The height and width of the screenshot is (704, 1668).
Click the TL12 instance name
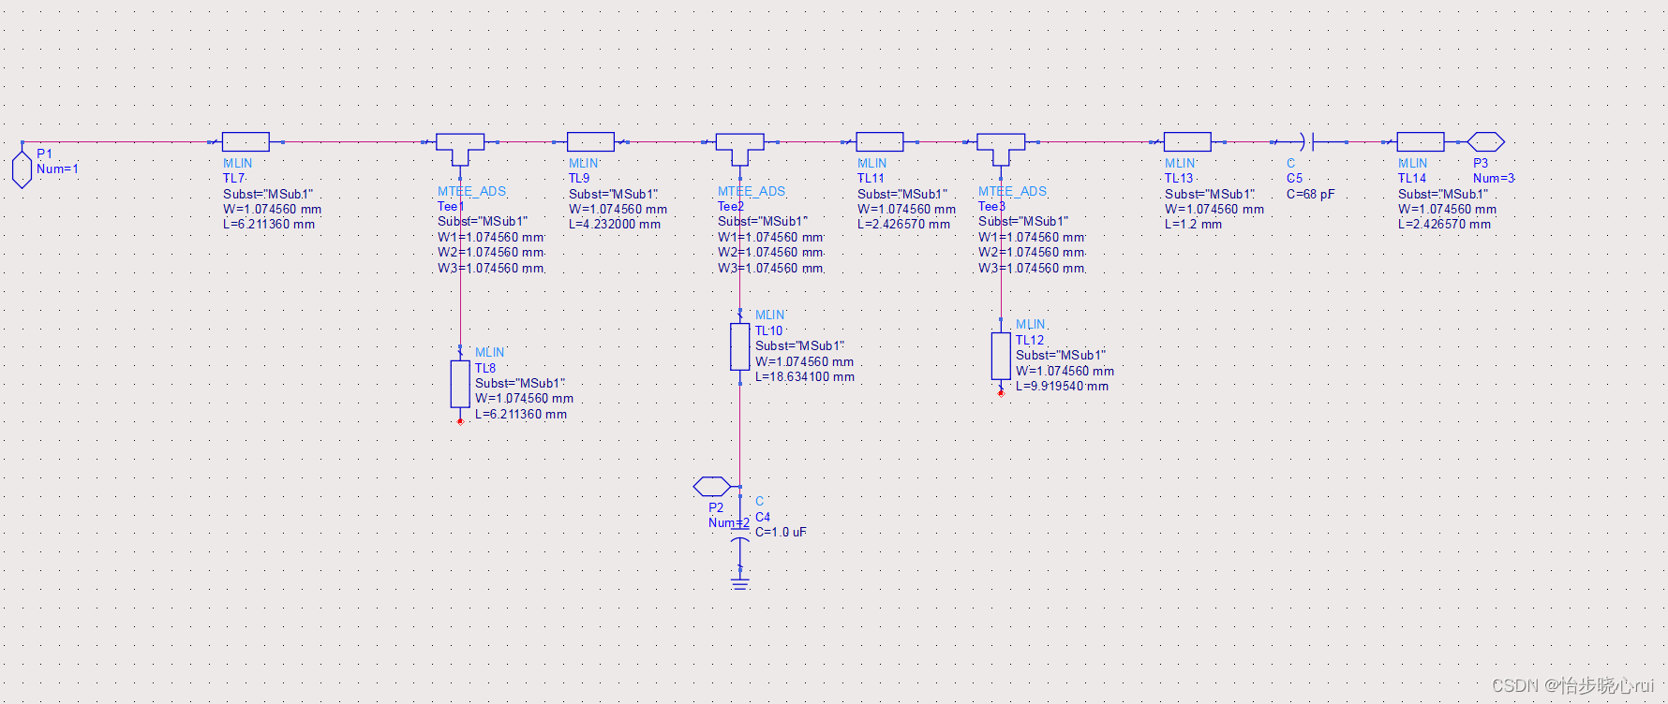pyautogui.click(x=1030, y=340)
